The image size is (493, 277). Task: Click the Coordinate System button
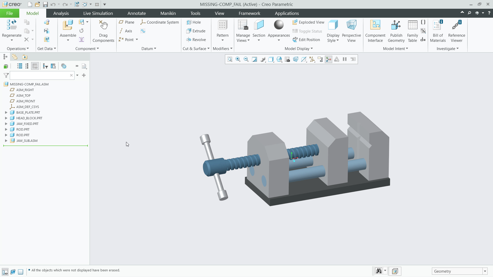point(160,22)
